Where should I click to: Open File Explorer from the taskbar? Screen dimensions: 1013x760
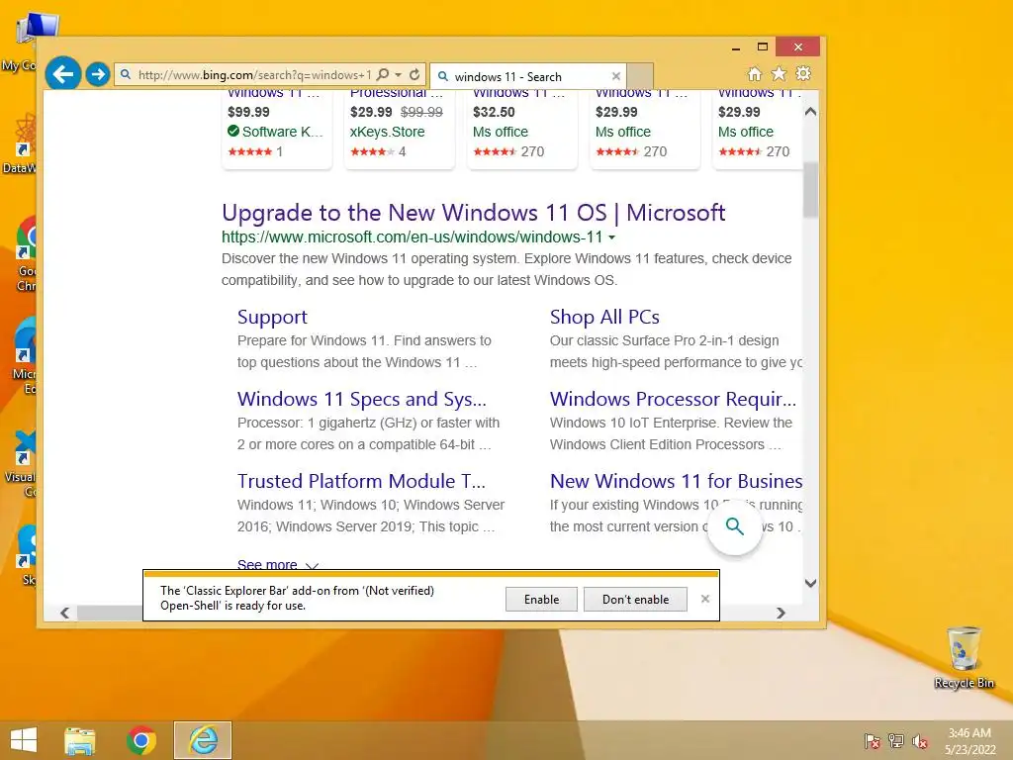point(79,740)
